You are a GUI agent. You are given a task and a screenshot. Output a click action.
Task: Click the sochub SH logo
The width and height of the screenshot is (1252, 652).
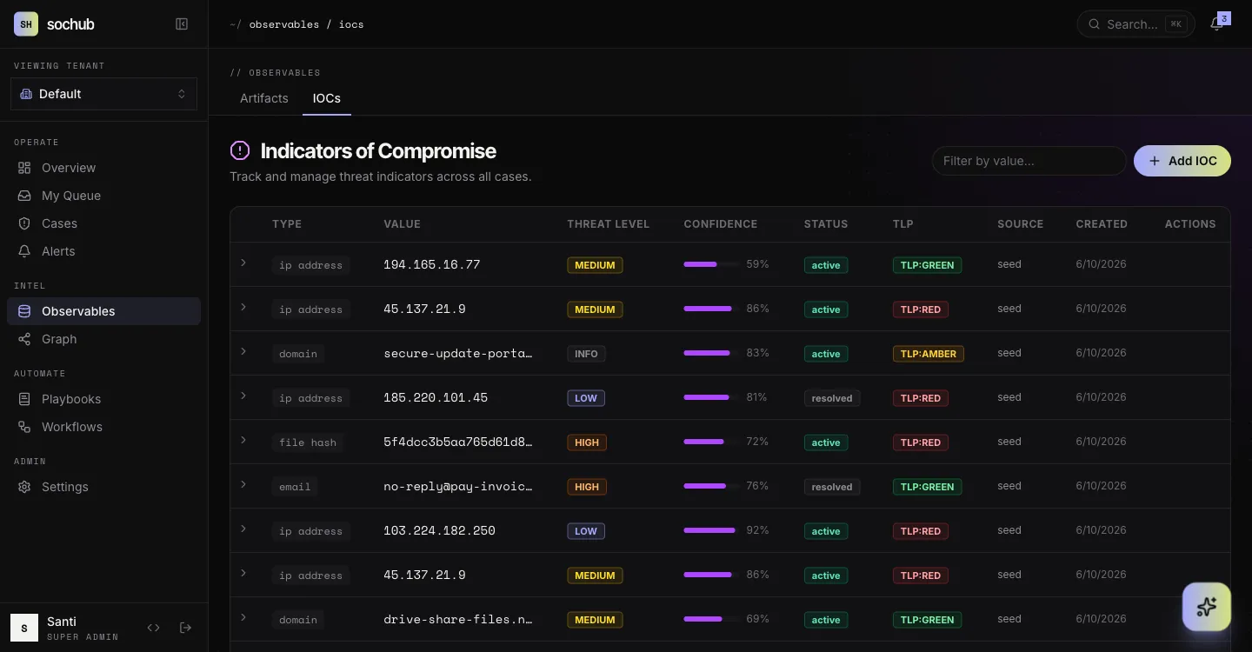(x=26, y=24)
